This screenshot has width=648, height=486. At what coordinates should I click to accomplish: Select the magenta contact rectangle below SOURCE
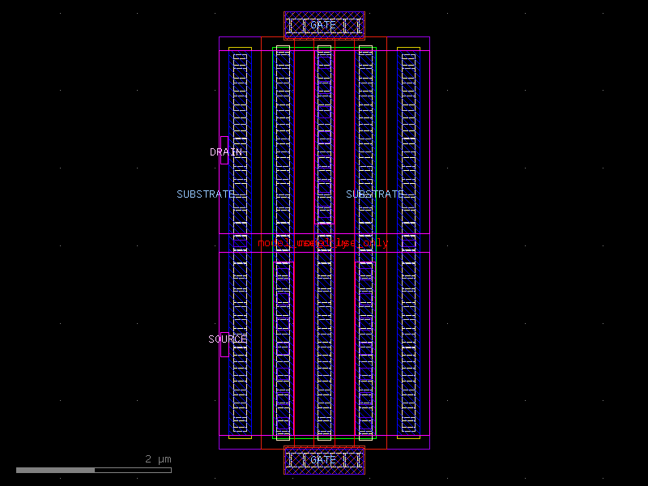pyautogui.click(x=224, y=350)
